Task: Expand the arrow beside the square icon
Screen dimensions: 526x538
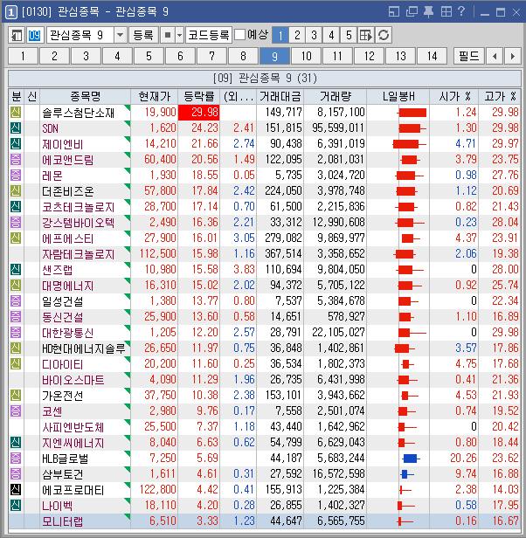Action: 180,35
